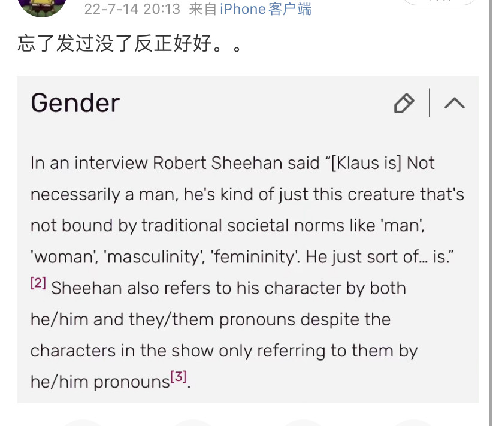This screenshot has width=496, height=426.
Task: Click the vertical scrollbar on the right edge
Action: click(491, 213)
